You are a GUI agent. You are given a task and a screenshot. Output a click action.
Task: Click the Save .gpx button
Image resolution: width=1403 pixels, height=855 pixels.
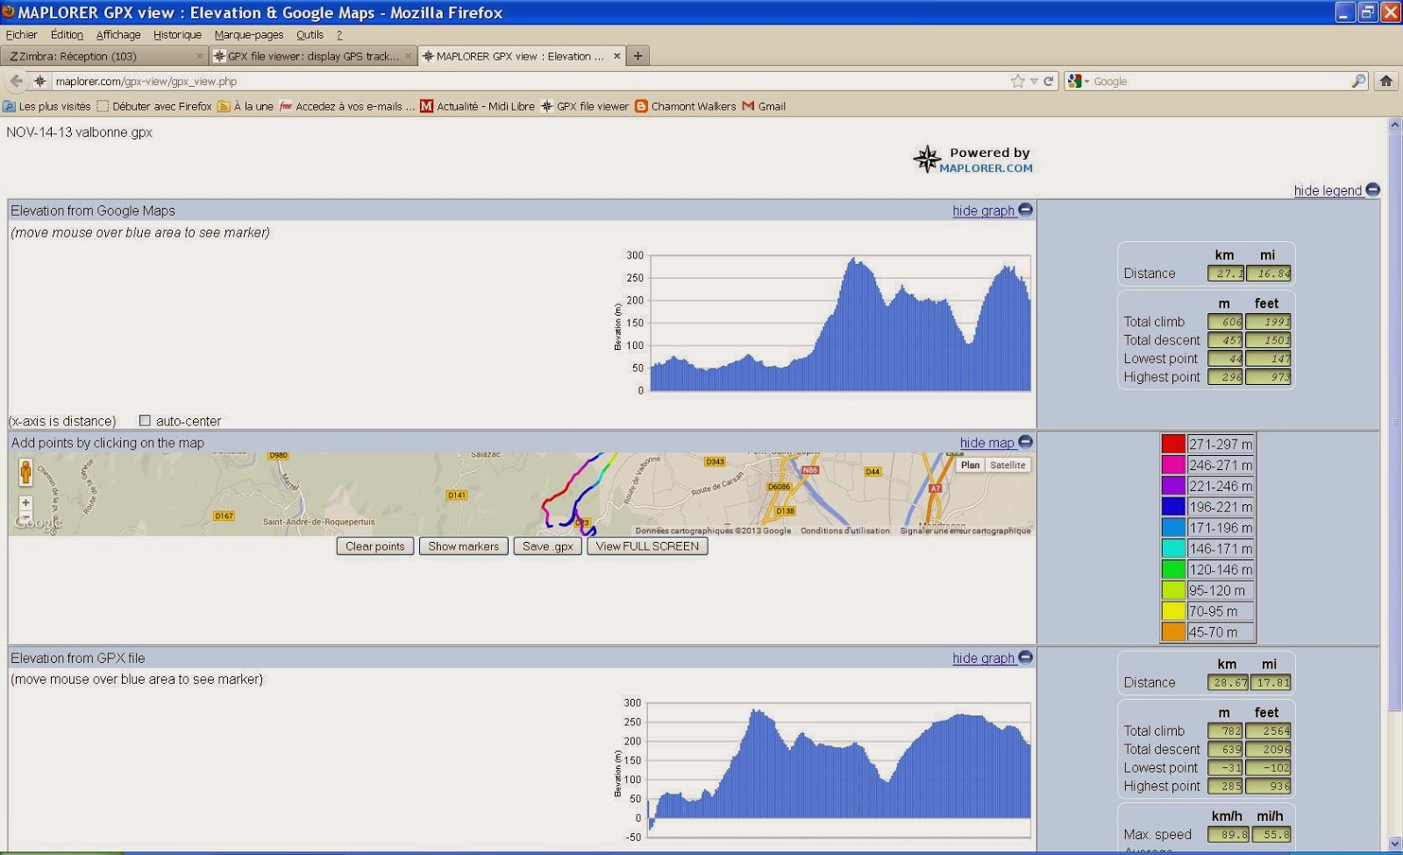(x=547, y=546)
